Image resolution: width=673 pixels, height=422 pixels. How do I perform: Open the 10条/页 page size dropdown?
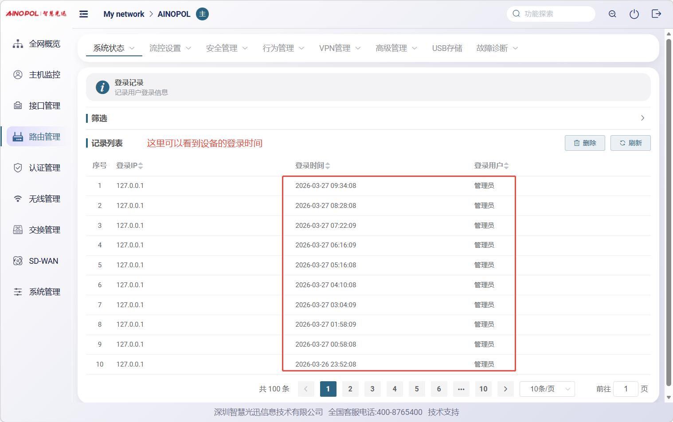click(547, 389)
